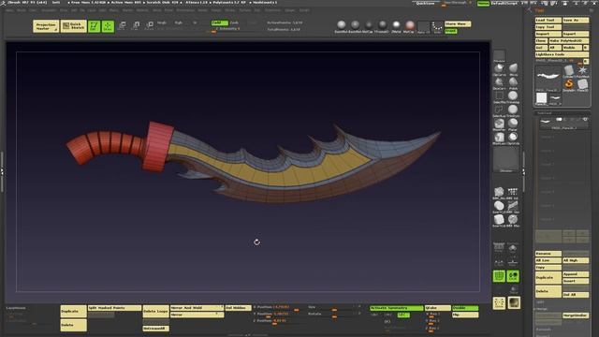The image size is (599, 337).
Task: Click Save As in Tool palette
Action: 576,21
